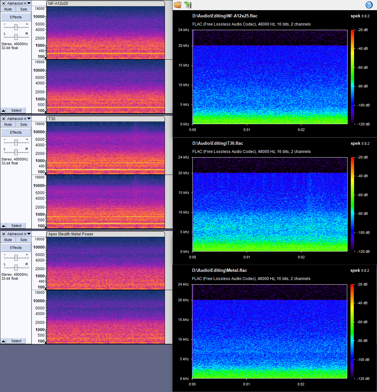Solo the NF-A12x25 track
Image resolution: width=377 pixels, height=392 pixels.
(24, 9)
